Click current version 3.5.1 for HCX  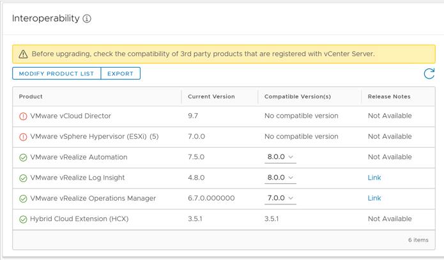click(x=195, y=218)
